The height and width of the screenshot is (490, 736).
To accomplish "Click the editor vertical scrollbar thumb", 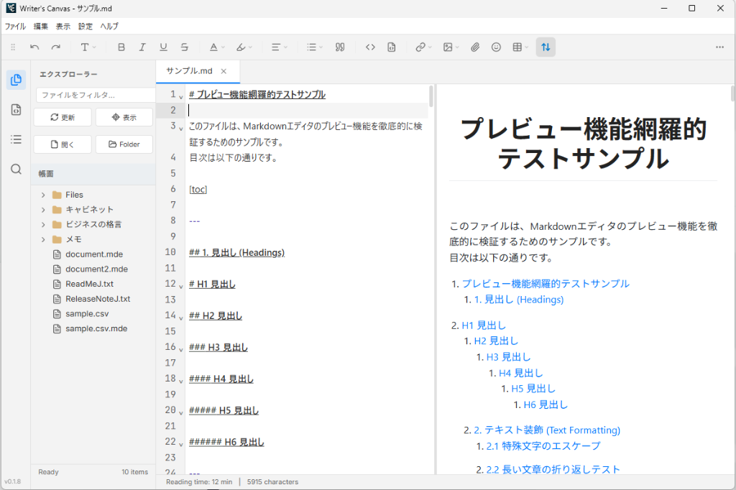I will pos(431,96).
